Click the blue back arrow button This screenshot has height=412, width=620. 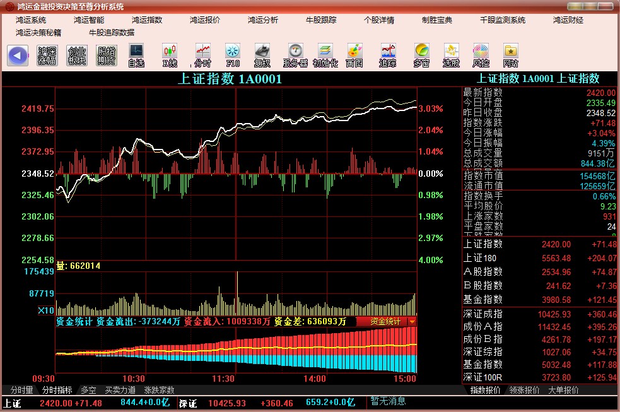18,56
